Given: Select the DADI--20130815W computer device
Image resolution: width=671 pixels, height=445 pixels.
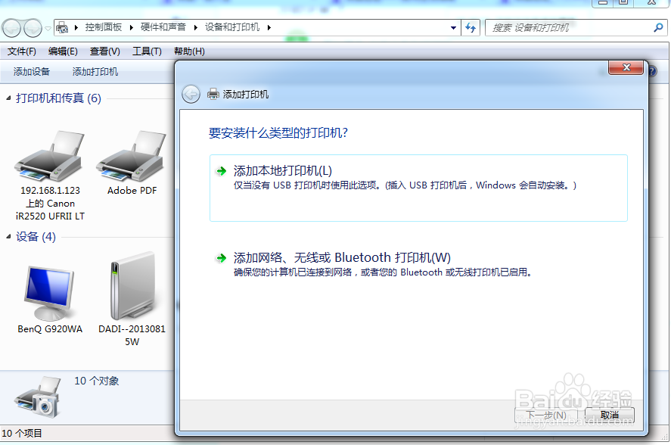Looking at the screenshot, I should 132,286.
